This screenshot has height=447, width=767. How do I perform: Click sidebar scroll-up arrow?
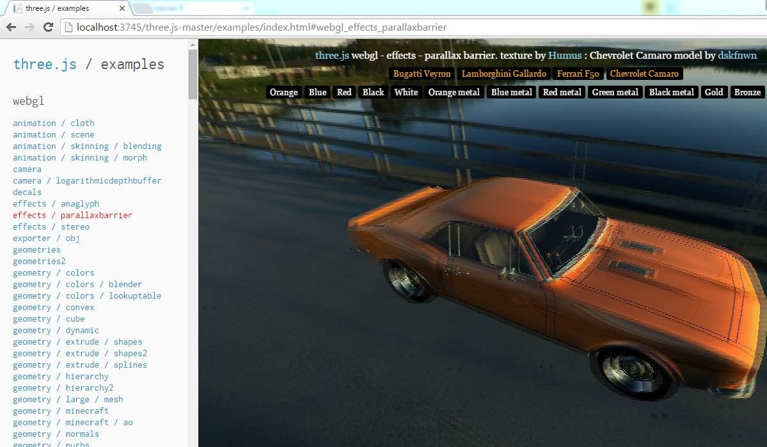click(x=193, y=45)
